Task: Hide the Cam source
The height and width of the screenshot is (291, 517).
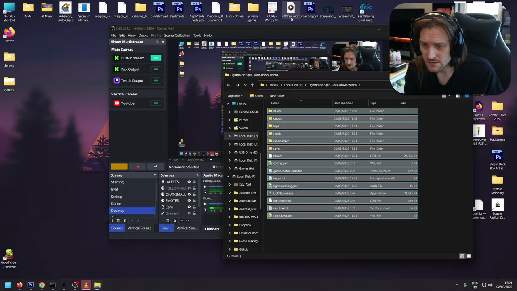Action: point(189,207)
